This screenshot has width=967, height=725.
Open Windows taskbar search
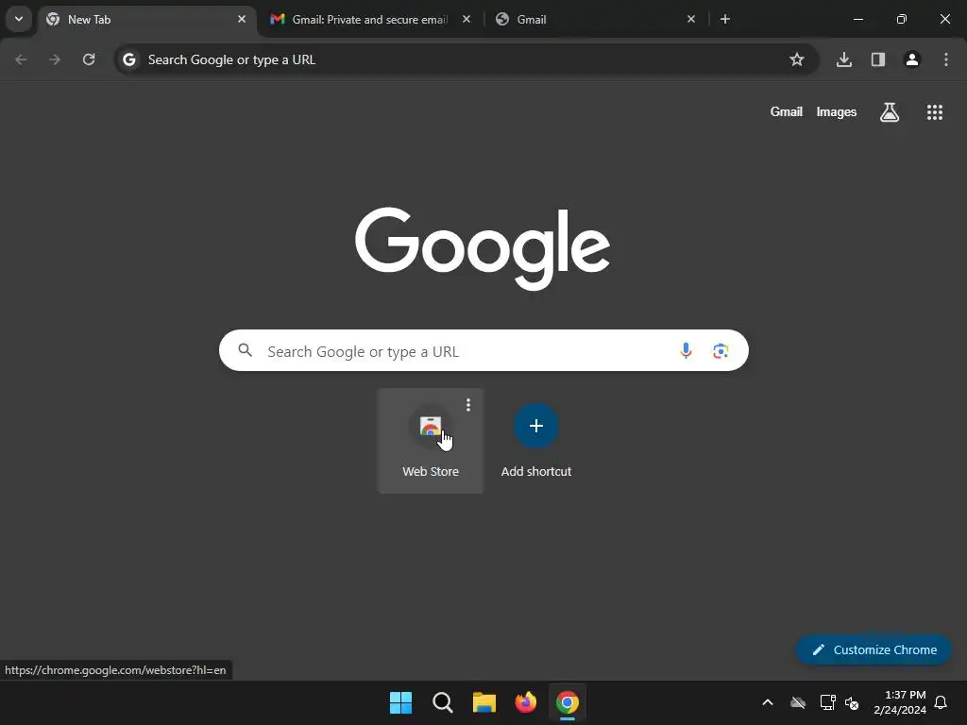coord(443,702)
